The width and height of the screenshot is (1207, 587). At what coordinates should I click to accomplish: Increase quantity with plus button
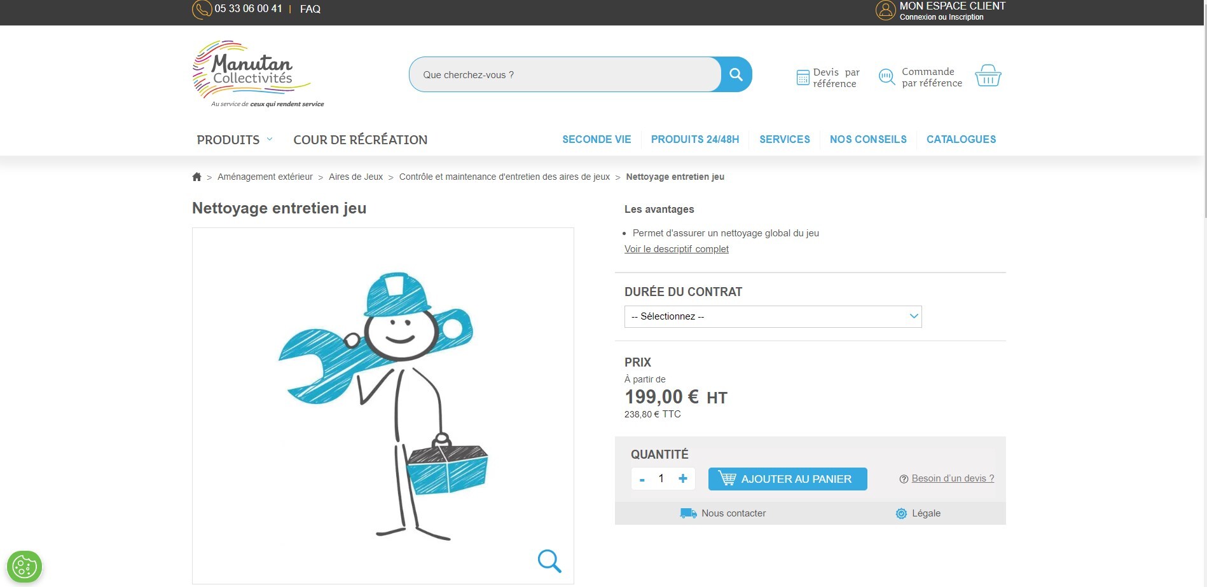(x=683, y=478)
